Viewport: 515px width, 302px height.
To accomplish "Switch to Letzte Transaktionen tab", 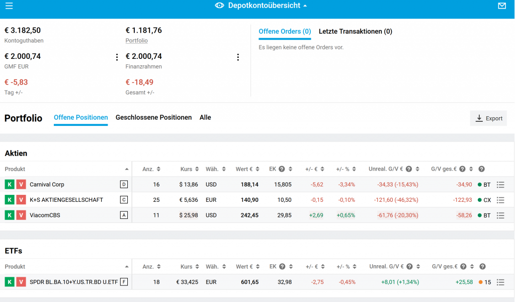I will tap(355, 31).
